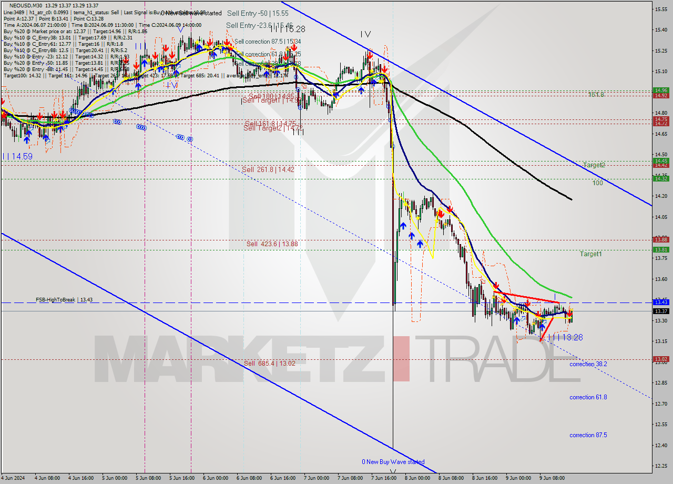Viewport: 673px width, 484px height.
Task: Click the '9 Jun 08:00' time axis label
Action: tap(553, 478)
